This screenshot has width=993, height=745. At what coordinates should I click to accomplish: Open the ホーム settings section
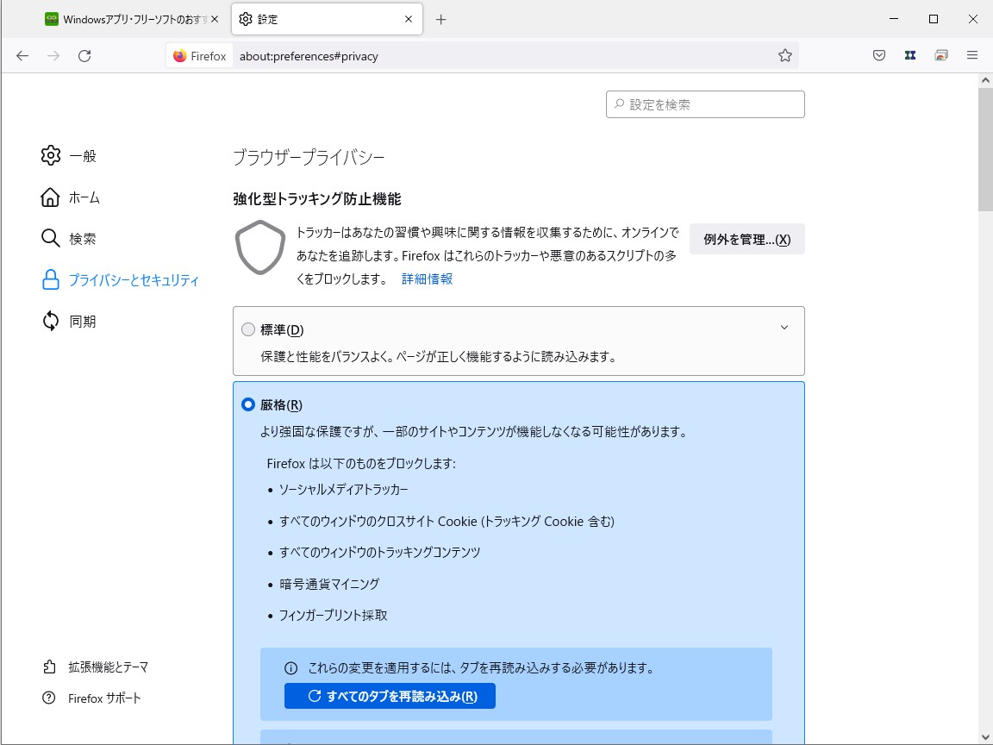click(x=84, y=197)
